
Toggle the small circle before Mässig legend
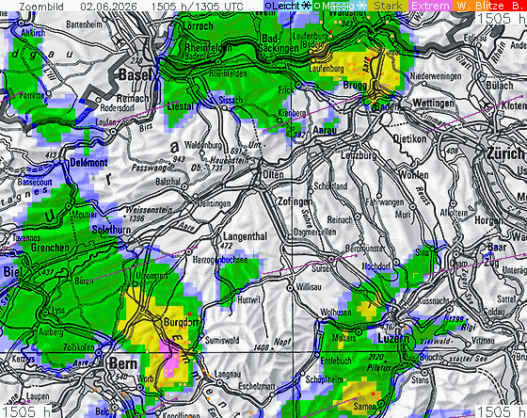[x=317, y=6]
